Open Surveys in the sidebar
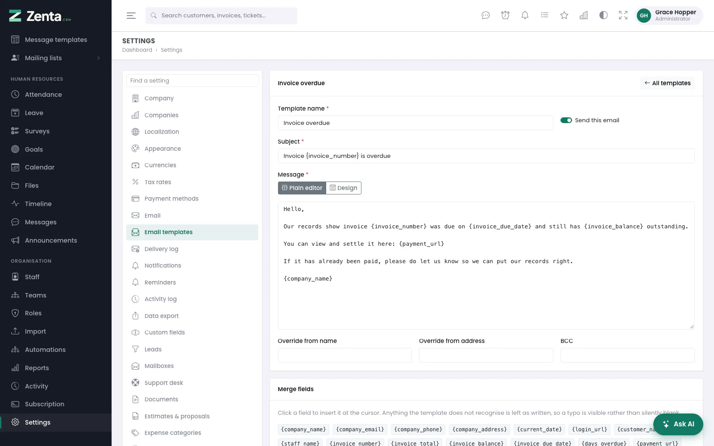The height and width of the screenshot is (446, 714). tap(56, 131)
